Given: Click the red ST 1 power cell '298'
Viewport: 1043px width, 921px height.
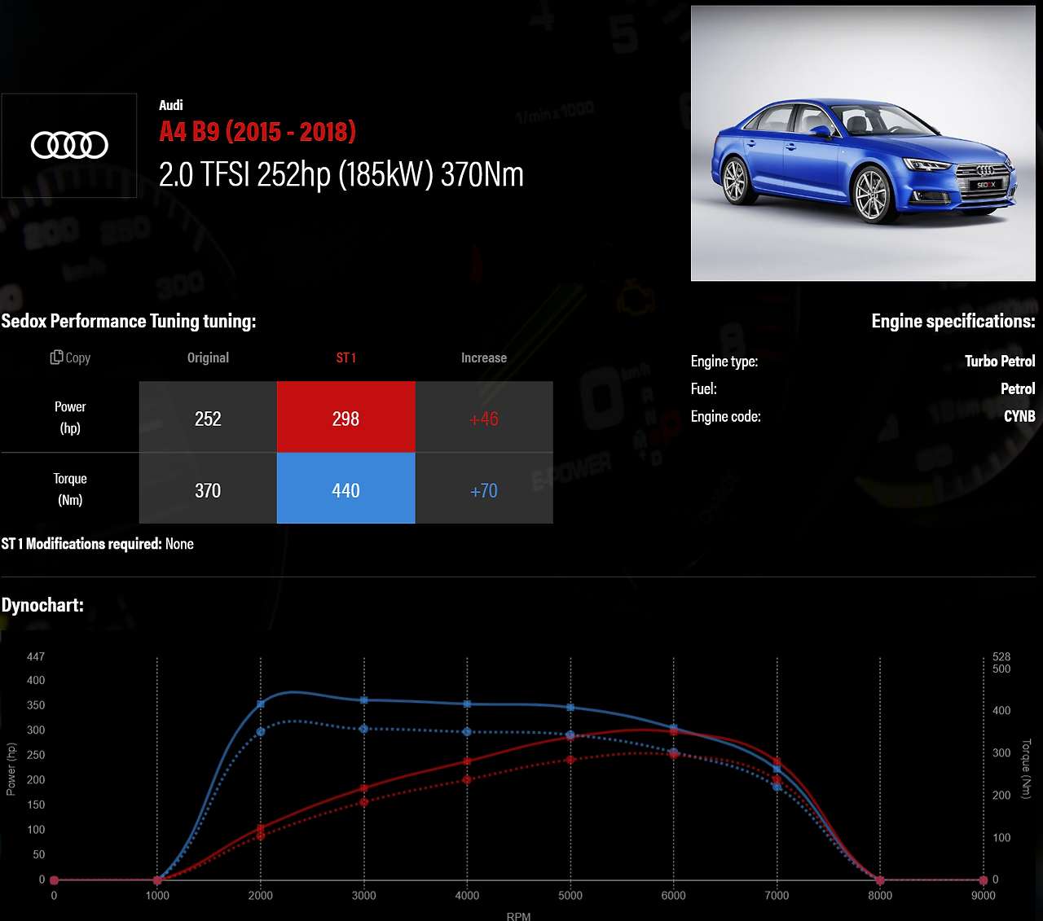Looking at the screenshot, I should pyautogui.click(x=346, y=418).
